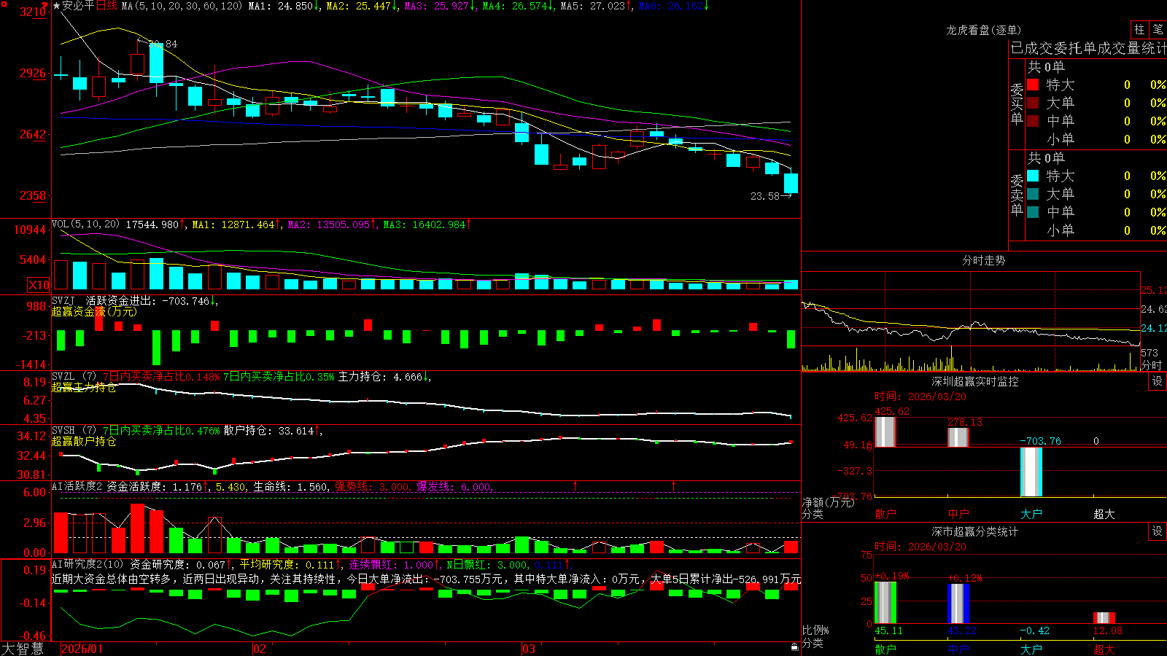Click the lock icon at the timeline end

coord(795,647)
